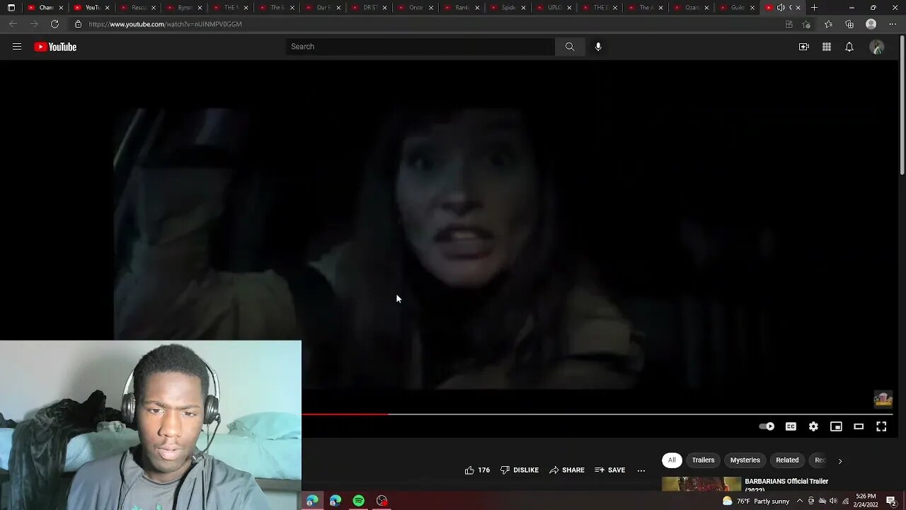Screen dimensions: 906x510
Task: Open the Create video camera icon
Action: point(804,47)
